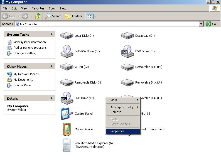221x164 pixels.
Task: Select the DVD Drive (K:) icon
Action: [x=67, y=98]
